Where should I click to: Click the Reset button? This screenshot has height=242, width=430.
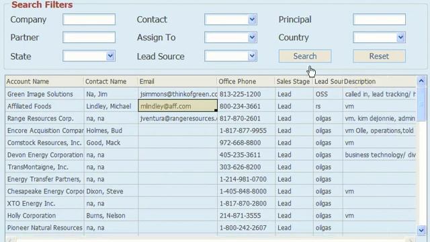click(379, 56)
